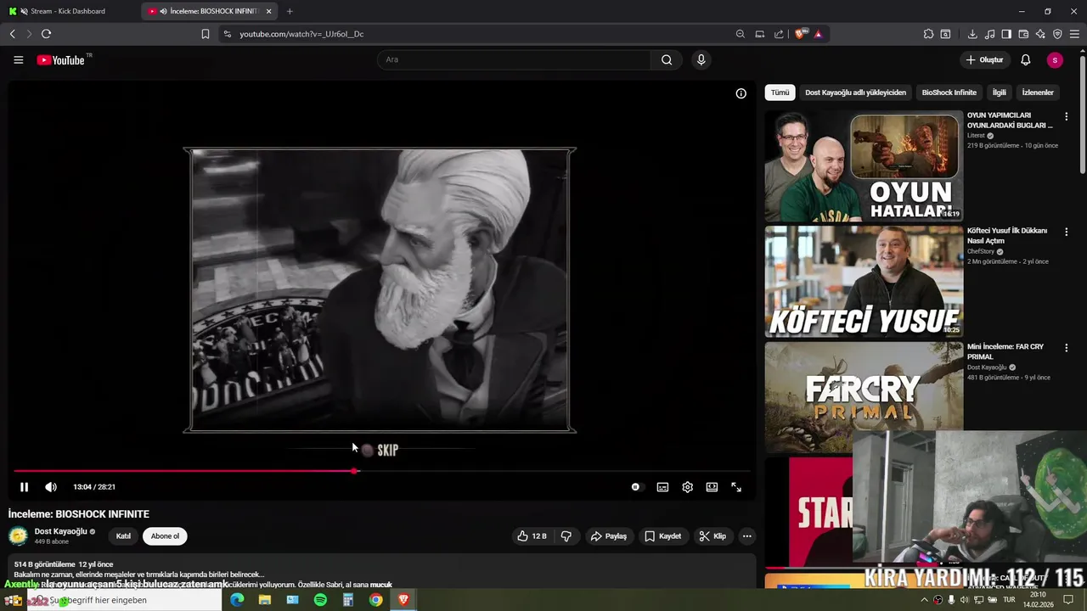The height and width of the screenshot is (611, 1087).
Task: Share the video with Paylaş
Action: (608, 536)
